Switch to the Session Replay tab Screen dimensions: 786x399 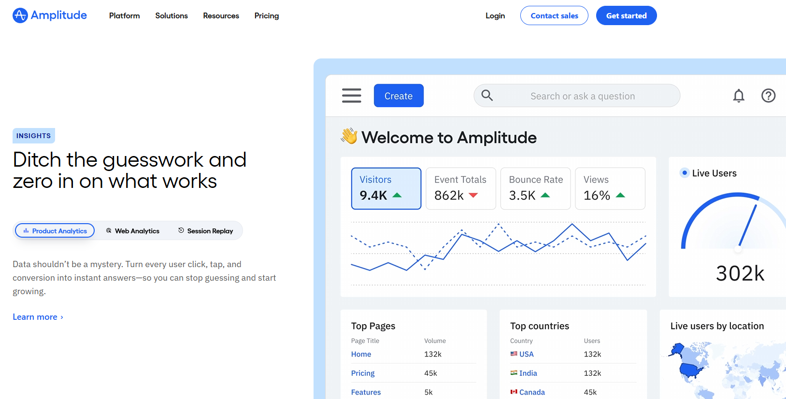tap(206, 231)
